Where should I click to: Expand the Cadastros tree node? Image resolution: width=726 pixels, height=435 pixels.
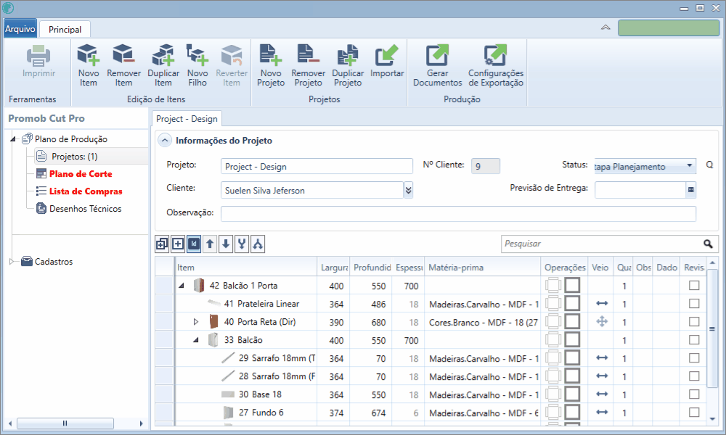[12, 262]
